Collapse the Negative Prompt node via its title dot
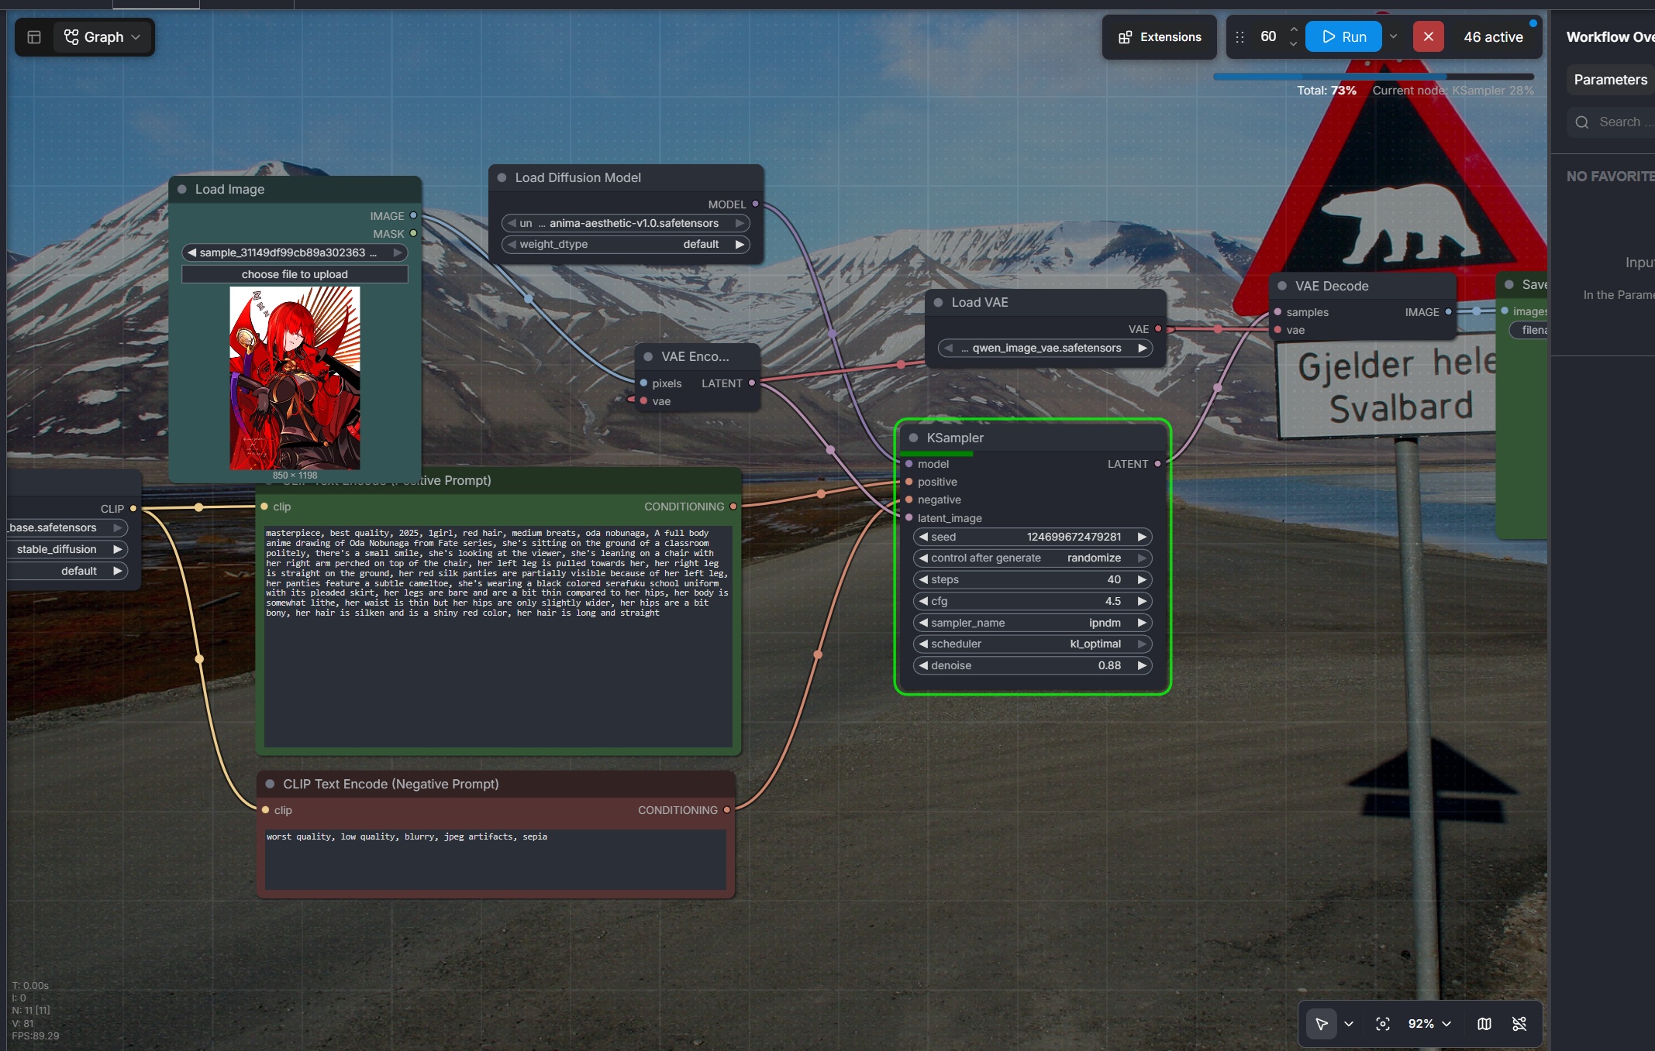 [x=270, y=784]
